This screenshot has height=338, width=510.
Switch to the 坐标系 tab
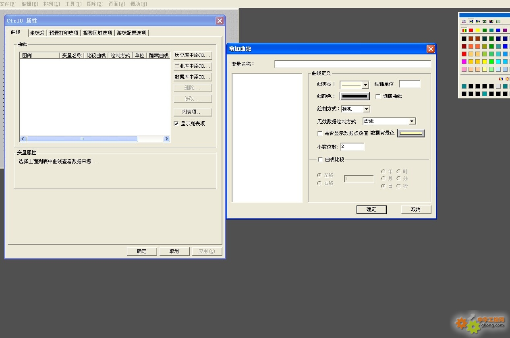37,33
